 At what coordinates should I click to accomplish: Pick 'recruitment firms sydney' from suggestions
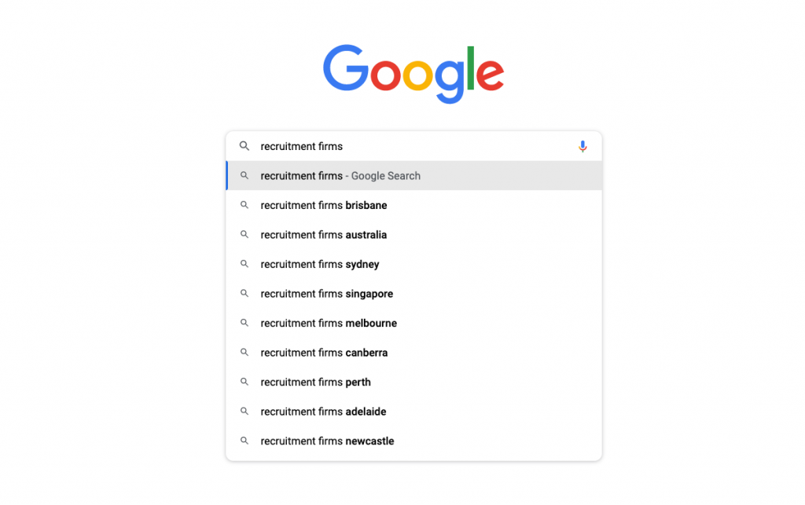click(414, 264)
